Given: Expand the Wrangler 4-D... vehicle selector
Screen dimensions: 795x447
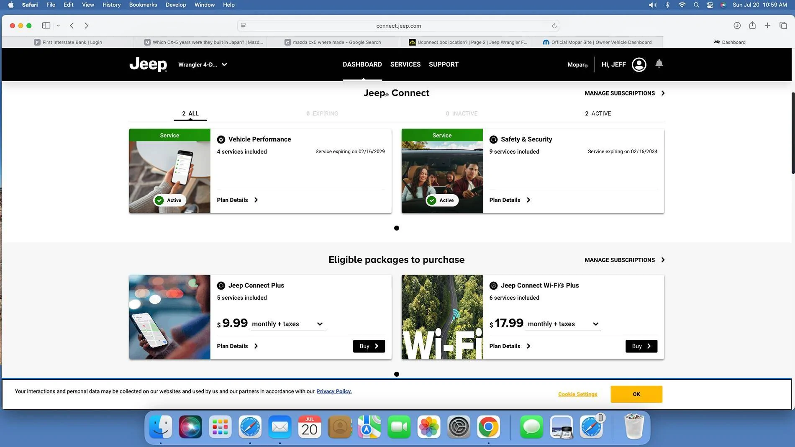Looking at the screenshot, I should (x=203, y=64).
